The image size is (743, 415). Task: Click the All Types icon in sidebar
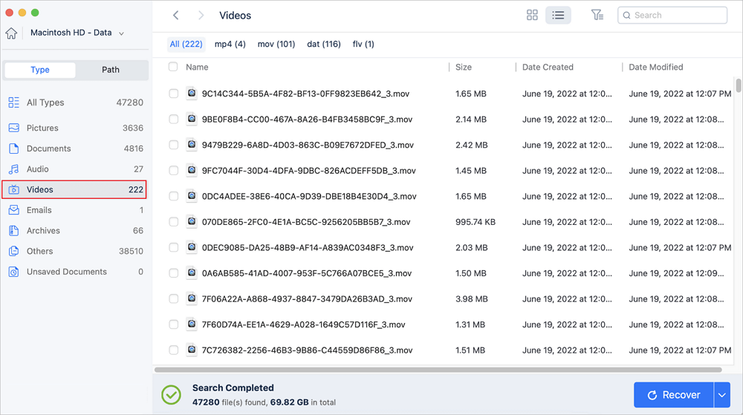pyautogui.click(x=13, y=102)
